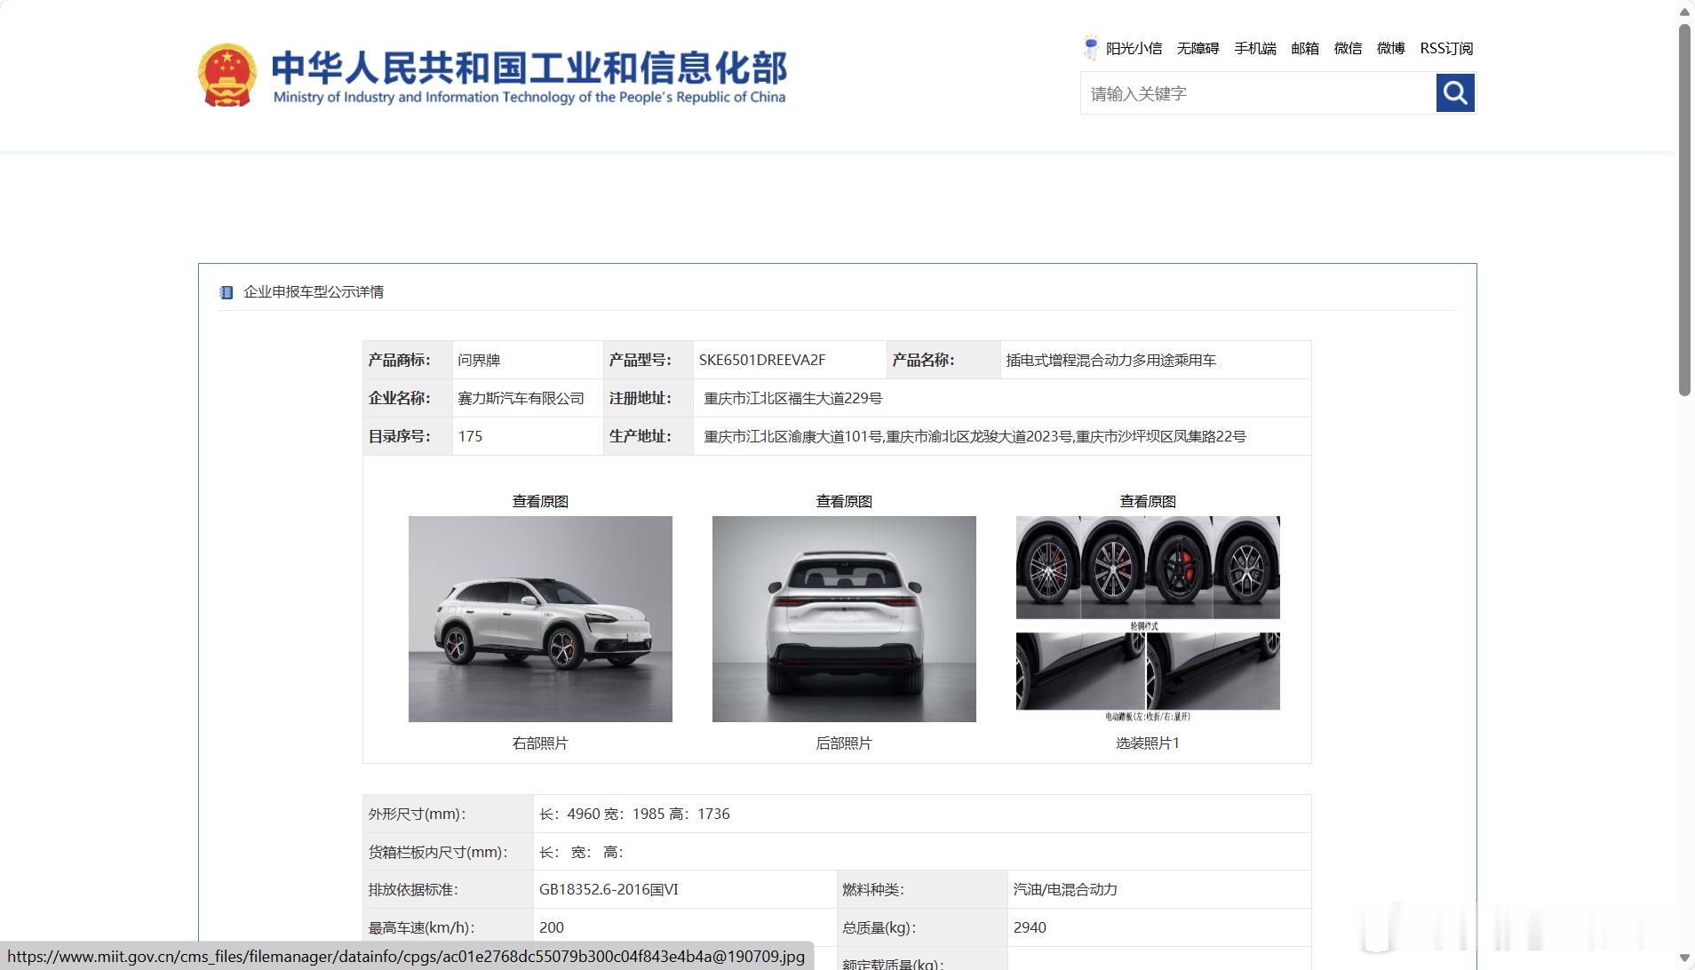
Task: Click the 阳光小信 robot assistant icon
Action: (1089, 46)
